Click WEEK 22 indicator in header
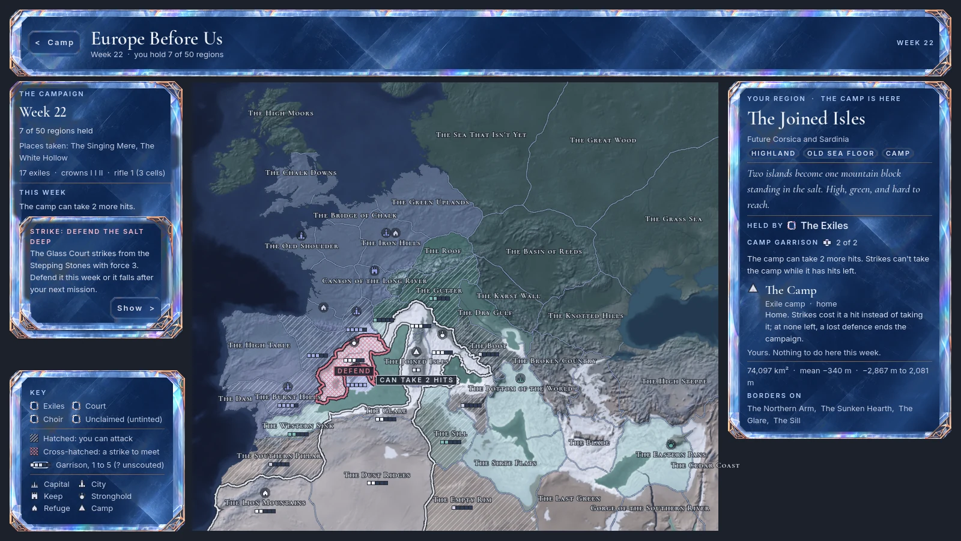Image resolution: width=961 pixels, height=541 pixels. [x=915, y=43]
